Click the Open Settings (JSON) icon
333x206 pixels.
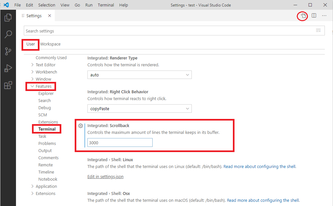(303, 16)
